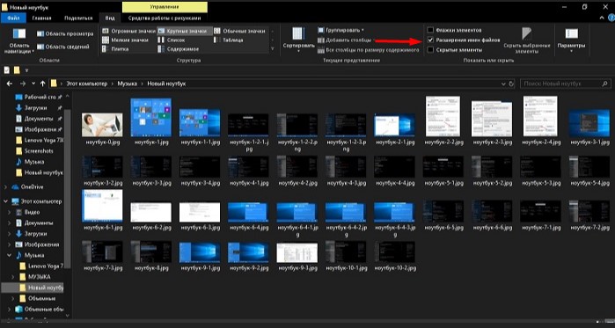Go back with the back arrow
Viewport: 615px width, 328px height.
(x=10, y=84)
